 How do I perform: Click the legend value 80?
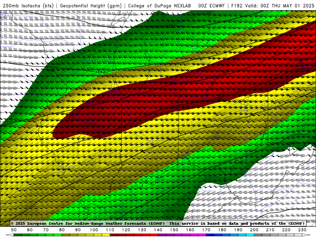62,230
